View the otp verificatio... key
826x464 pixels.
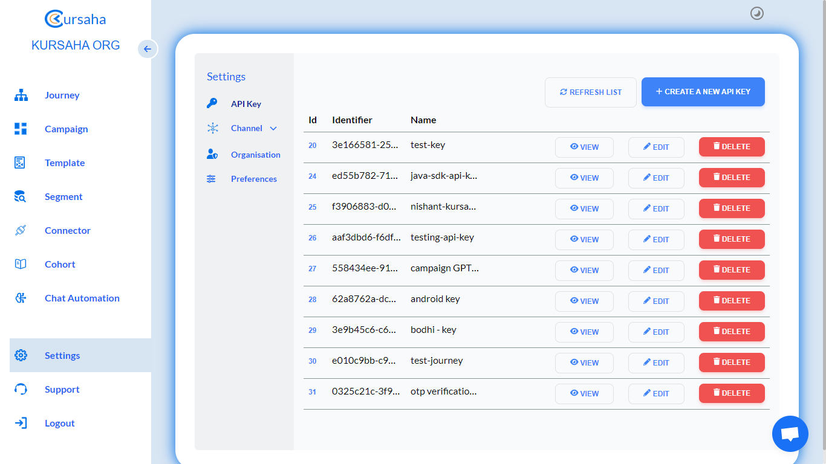(x=584, y=394)
